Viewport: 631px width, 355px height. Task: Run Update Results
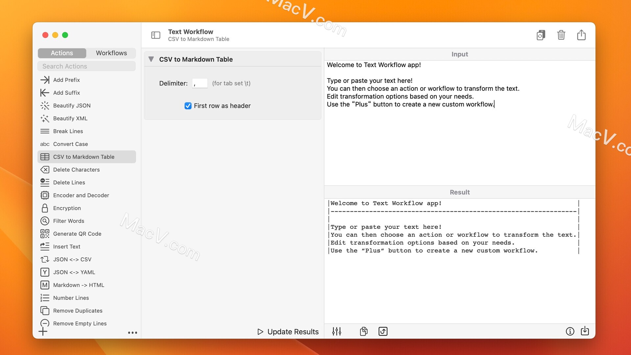(x=288, y=331)
